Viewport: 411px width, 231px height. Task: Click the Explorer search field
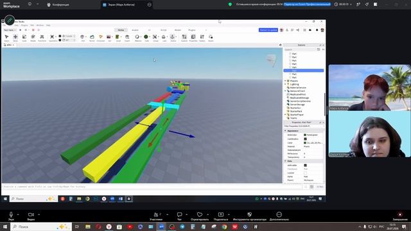[x=300, y=49]
